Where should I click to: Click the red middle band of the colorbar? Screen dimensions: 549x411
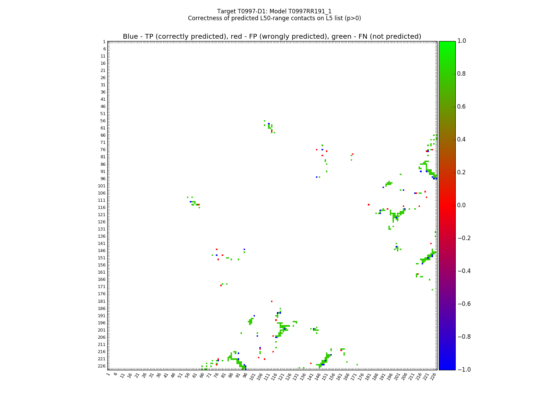click(x=447, y=205)
